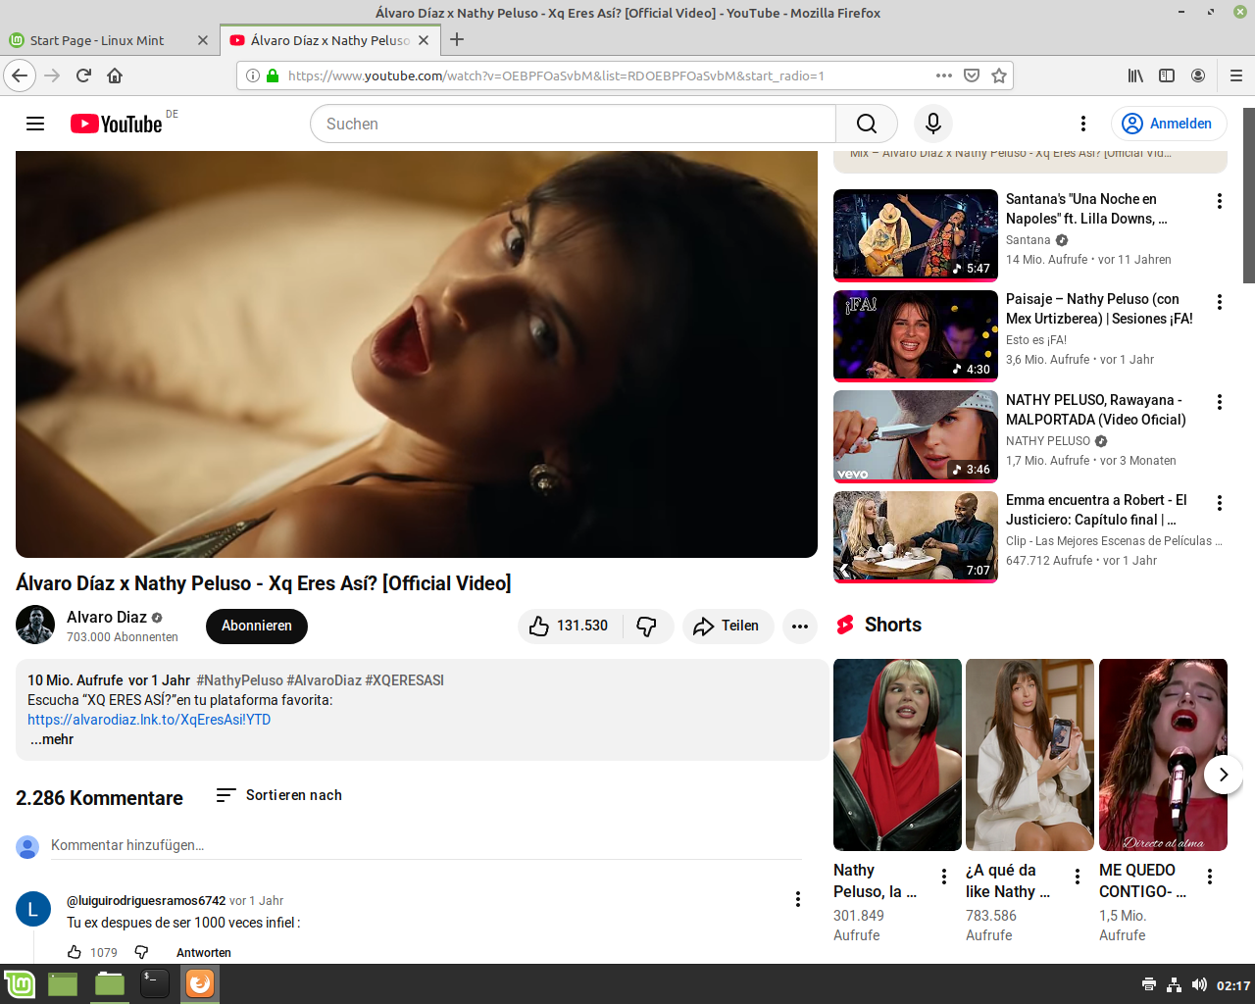Click Kommentar hinzufügen field
Viewport: 1255px width, 1004px height.
[x=427, y=845]
